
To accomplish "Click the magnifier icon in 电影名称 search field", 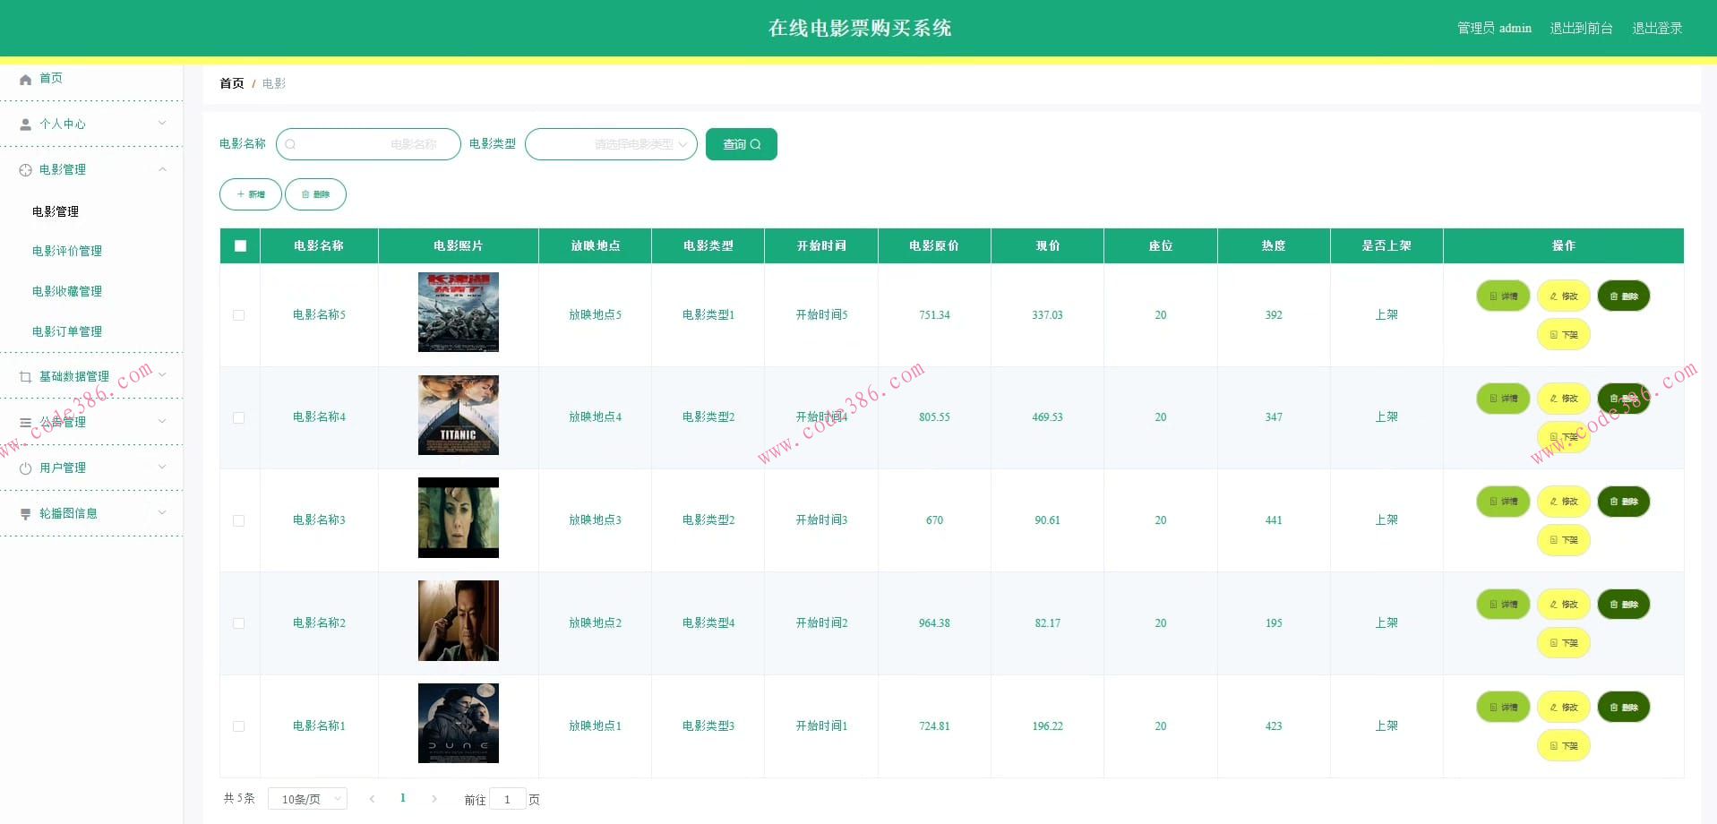I will click(x=291, y=144).
